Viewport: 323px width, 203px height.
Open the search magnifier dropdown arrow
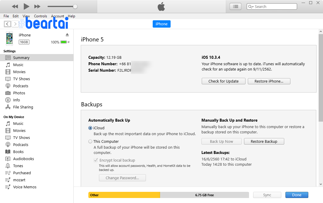[x=251, y=6]
